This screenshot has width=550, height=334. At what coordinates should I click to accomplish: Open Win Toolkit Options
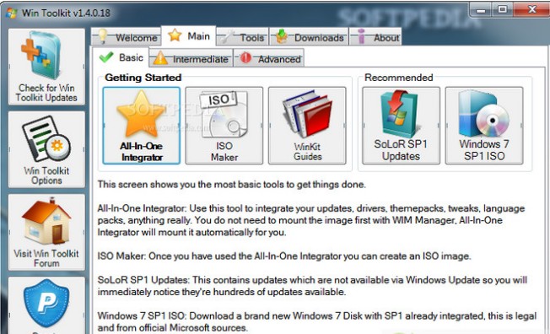[46, 149]
